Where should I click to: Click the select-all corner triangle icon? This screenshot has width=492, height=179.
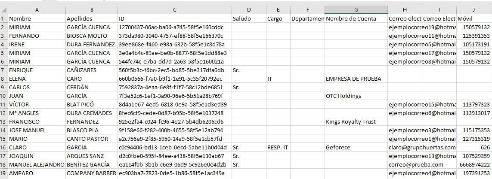pyautogui.click(x=4, y=10)
